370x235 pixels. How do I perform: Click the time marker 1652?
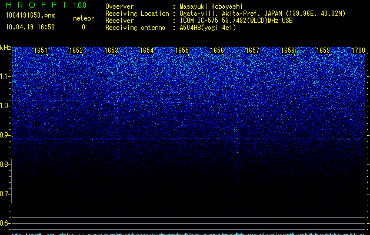point(76,51)
